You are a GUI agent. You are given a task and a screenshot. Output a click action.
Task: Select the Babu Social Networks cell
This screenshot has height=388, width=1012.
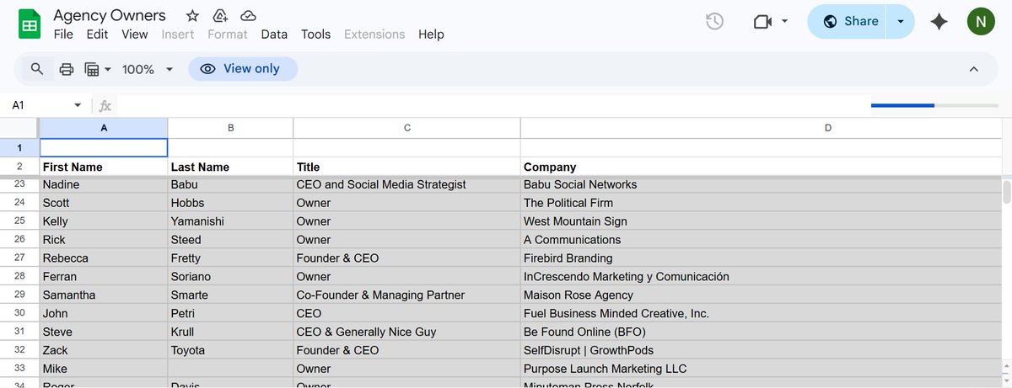pos(761,184)
